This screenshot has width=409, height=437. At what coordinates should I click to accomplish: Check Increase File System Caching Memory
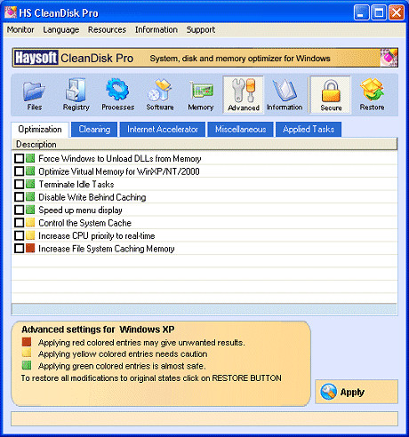[20, 249]
